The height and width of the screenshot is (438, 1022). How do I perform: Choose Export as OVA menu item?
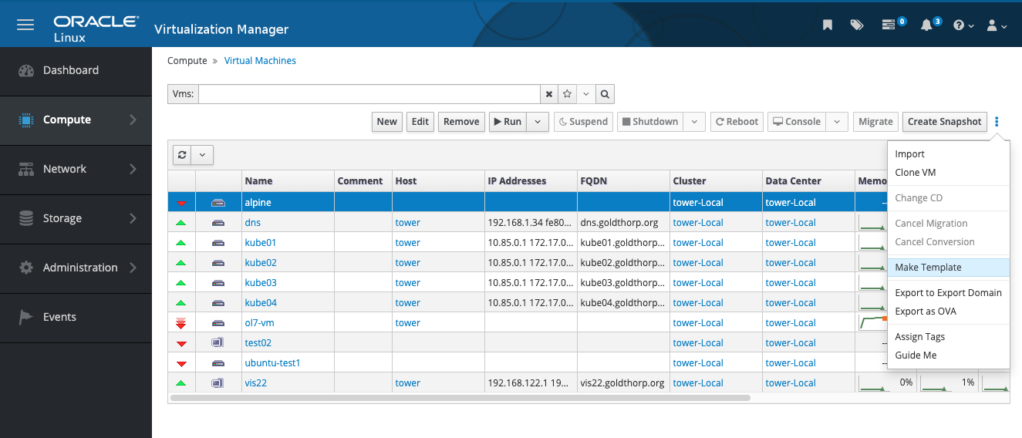coord(926,312)
